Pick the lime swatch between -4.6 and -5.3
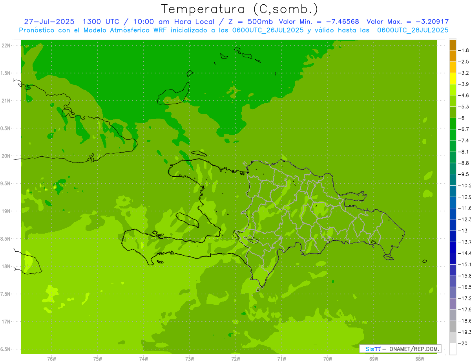The width and height of the screenshot is (471, 364). pos(453,101)
